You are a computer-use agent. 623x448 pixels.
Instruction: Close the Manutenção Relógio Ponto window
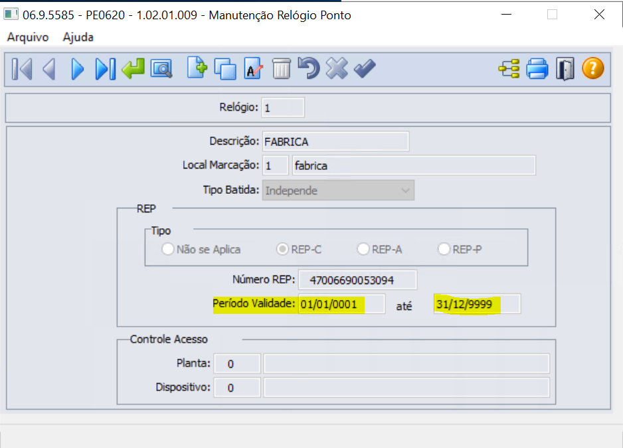[x=599, y=15]
